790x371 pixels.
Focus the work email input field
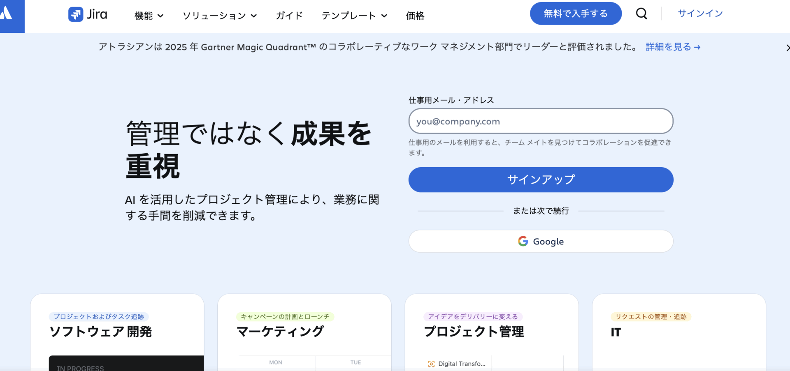pos(541,121)
